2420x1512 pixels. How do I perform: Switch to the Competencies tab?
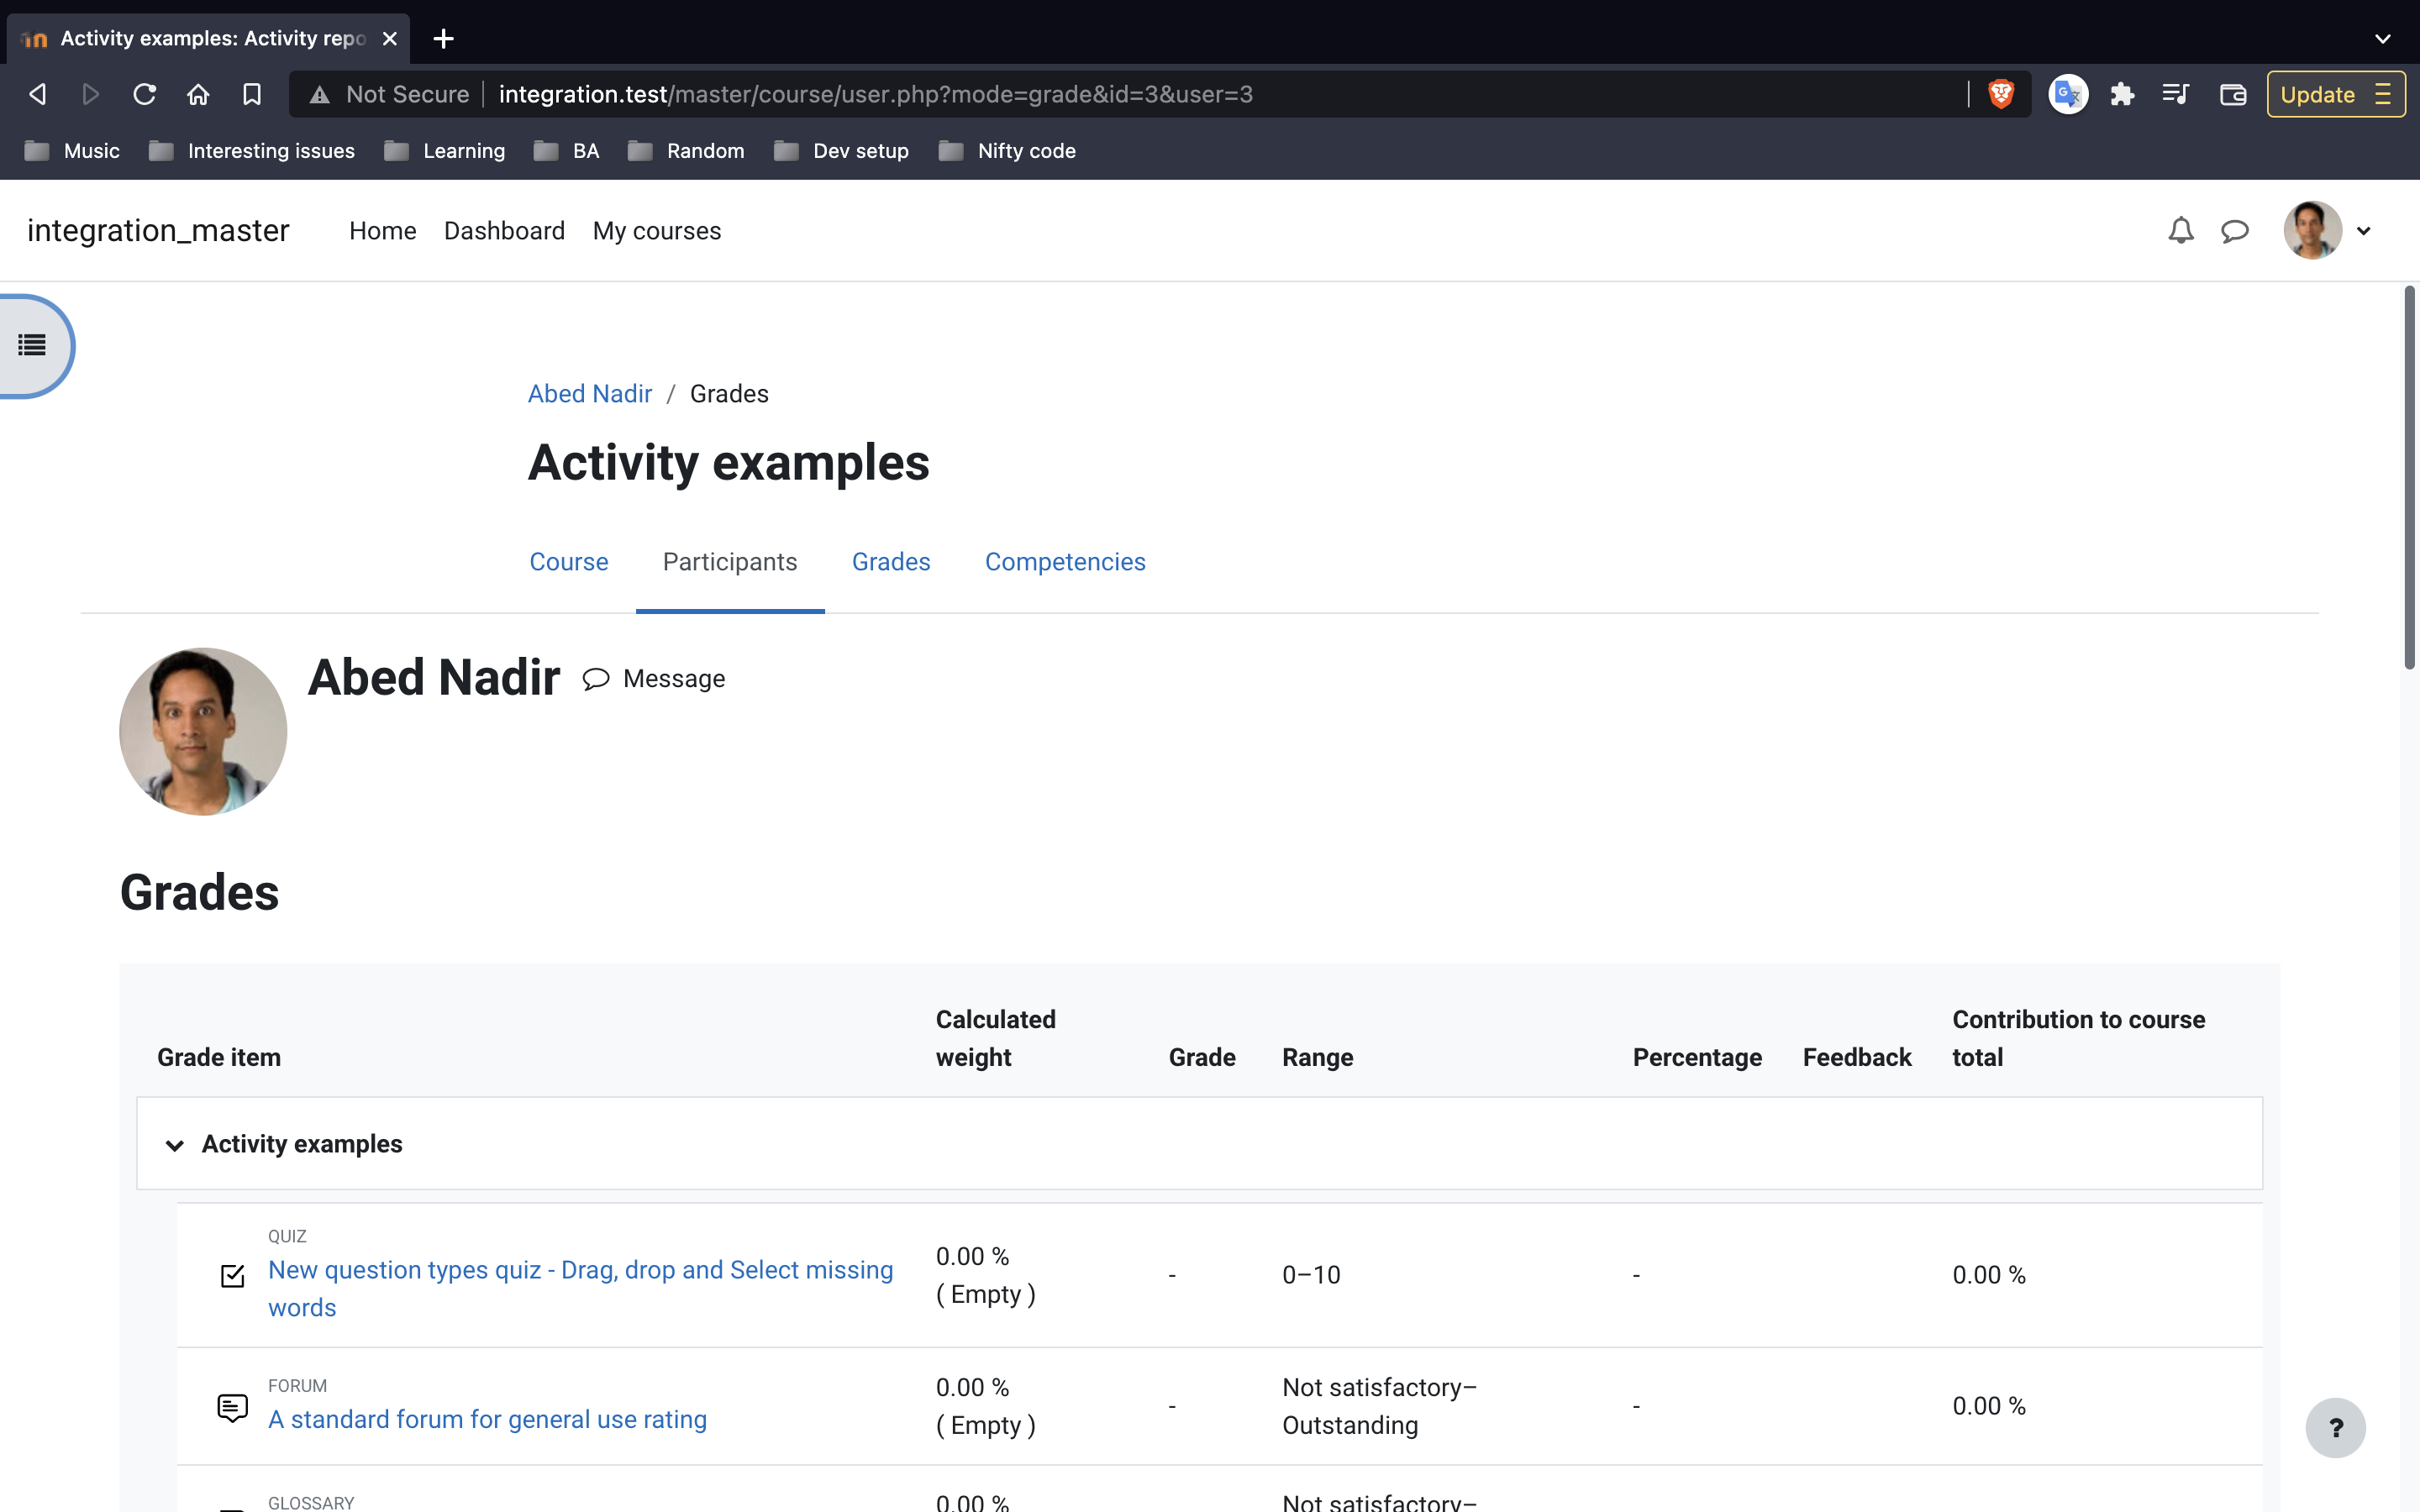tap(1065, 562)
